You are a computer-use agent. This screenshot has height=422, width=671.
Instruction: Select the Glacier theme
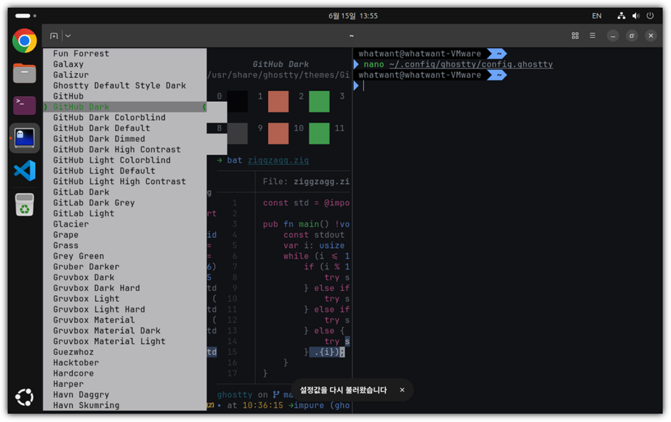click(125, 224)
